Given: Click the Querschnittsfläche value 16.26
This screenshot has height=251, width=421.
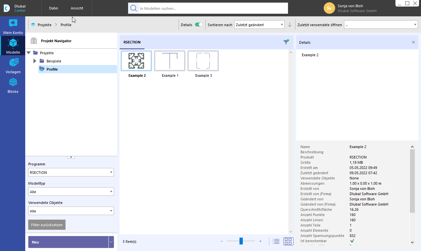Looking at the screenshot, I should (354, 209).
